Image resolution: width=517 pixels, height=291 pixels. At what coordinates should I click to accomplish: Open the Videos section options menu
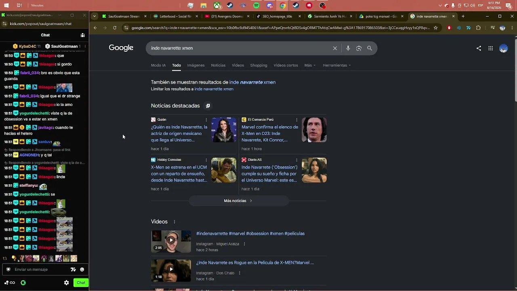point(174,222)
